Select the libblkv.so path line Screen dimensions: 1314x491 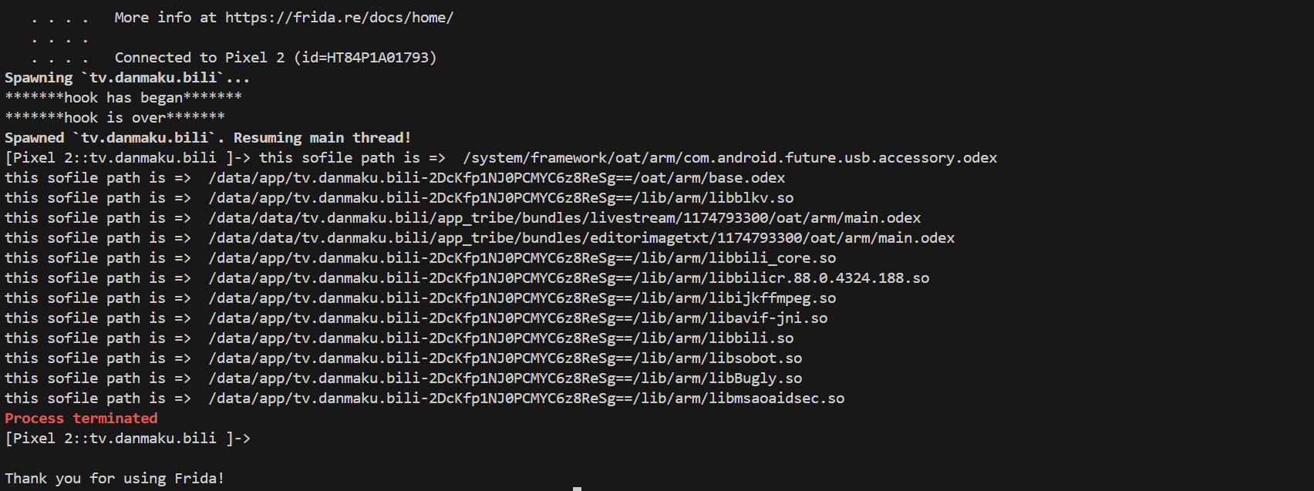(399, 198)
